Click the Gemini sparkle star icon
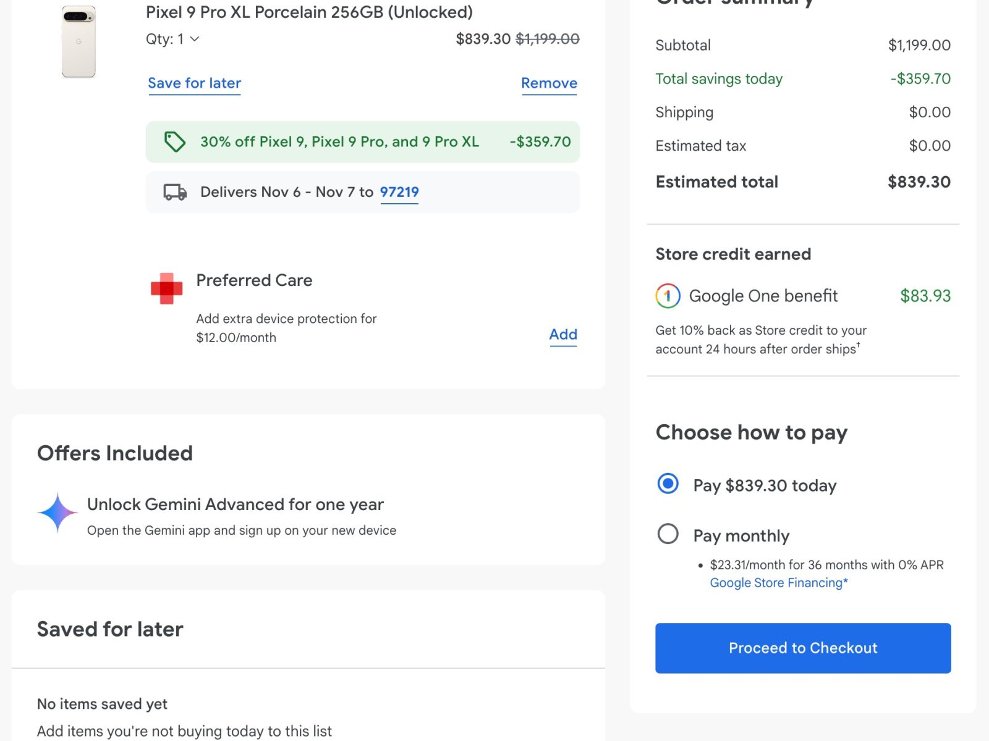 tap(57, 513)
